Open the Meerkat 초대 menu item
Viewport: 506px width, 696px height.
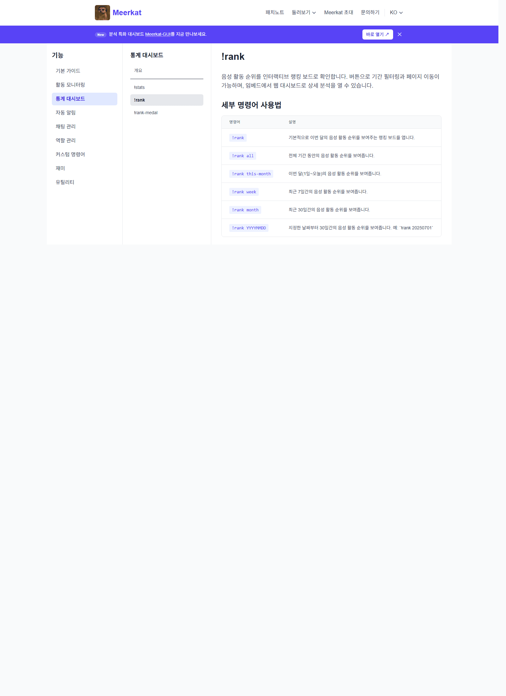(x=339, y=12)
